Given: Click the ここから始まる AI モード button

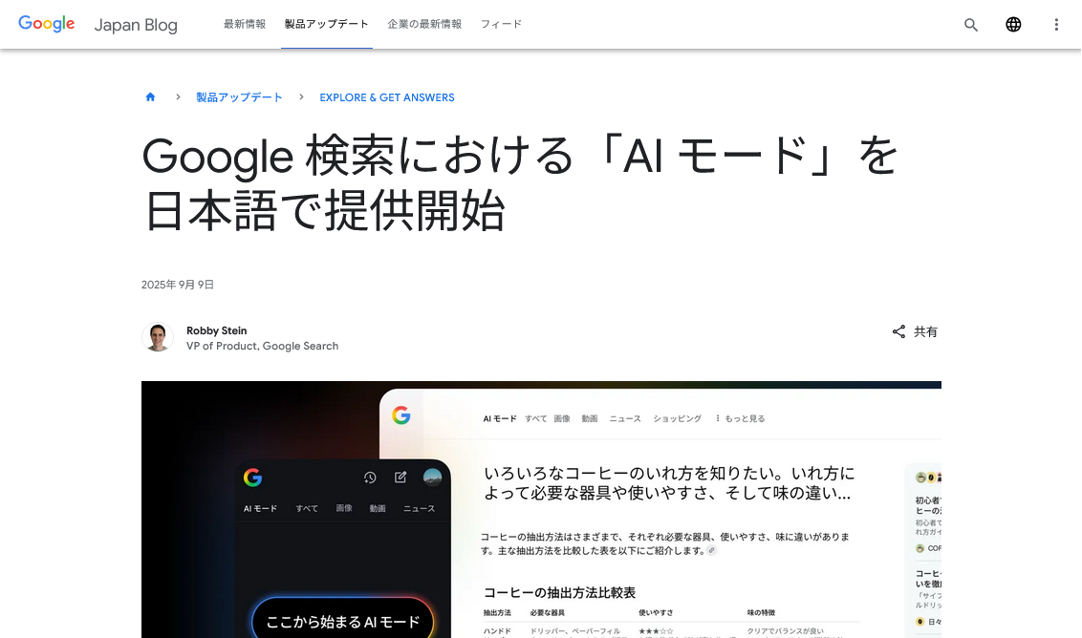Looking at the screenshot, I should click(x=343, y=622).
